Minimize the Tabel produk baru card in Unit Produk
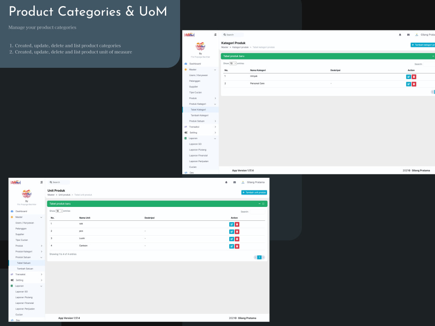 (x=260, y=204)
